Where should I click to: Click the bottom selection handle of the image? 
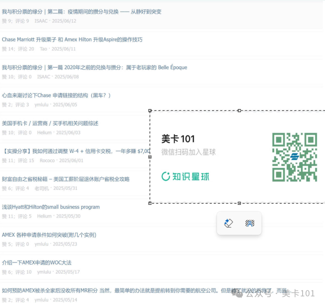(x=239, y=203)
